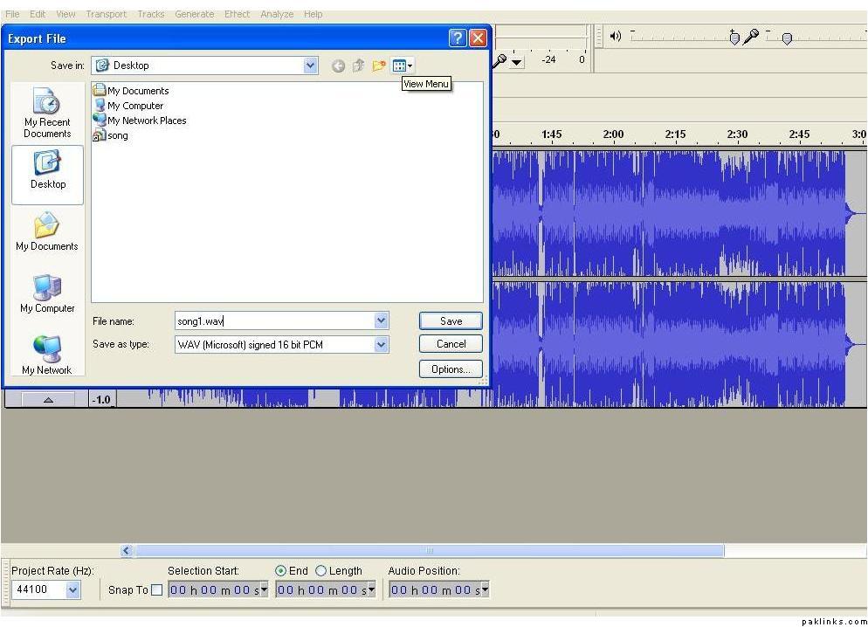Select the Length radio button
The height and width of the screenshot is (627, 868).
(320, 571)
